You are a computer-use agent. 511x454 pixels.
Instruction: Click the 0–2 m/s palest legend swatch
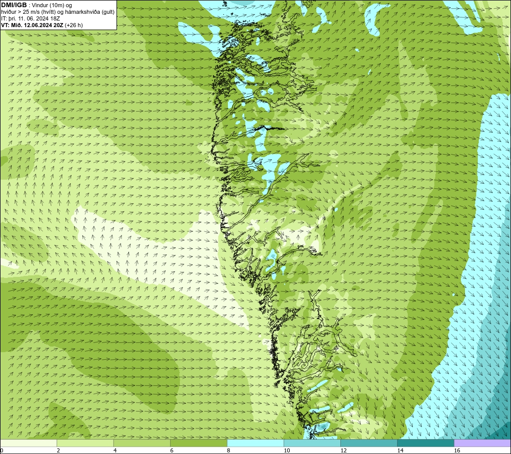click(29, 443)
